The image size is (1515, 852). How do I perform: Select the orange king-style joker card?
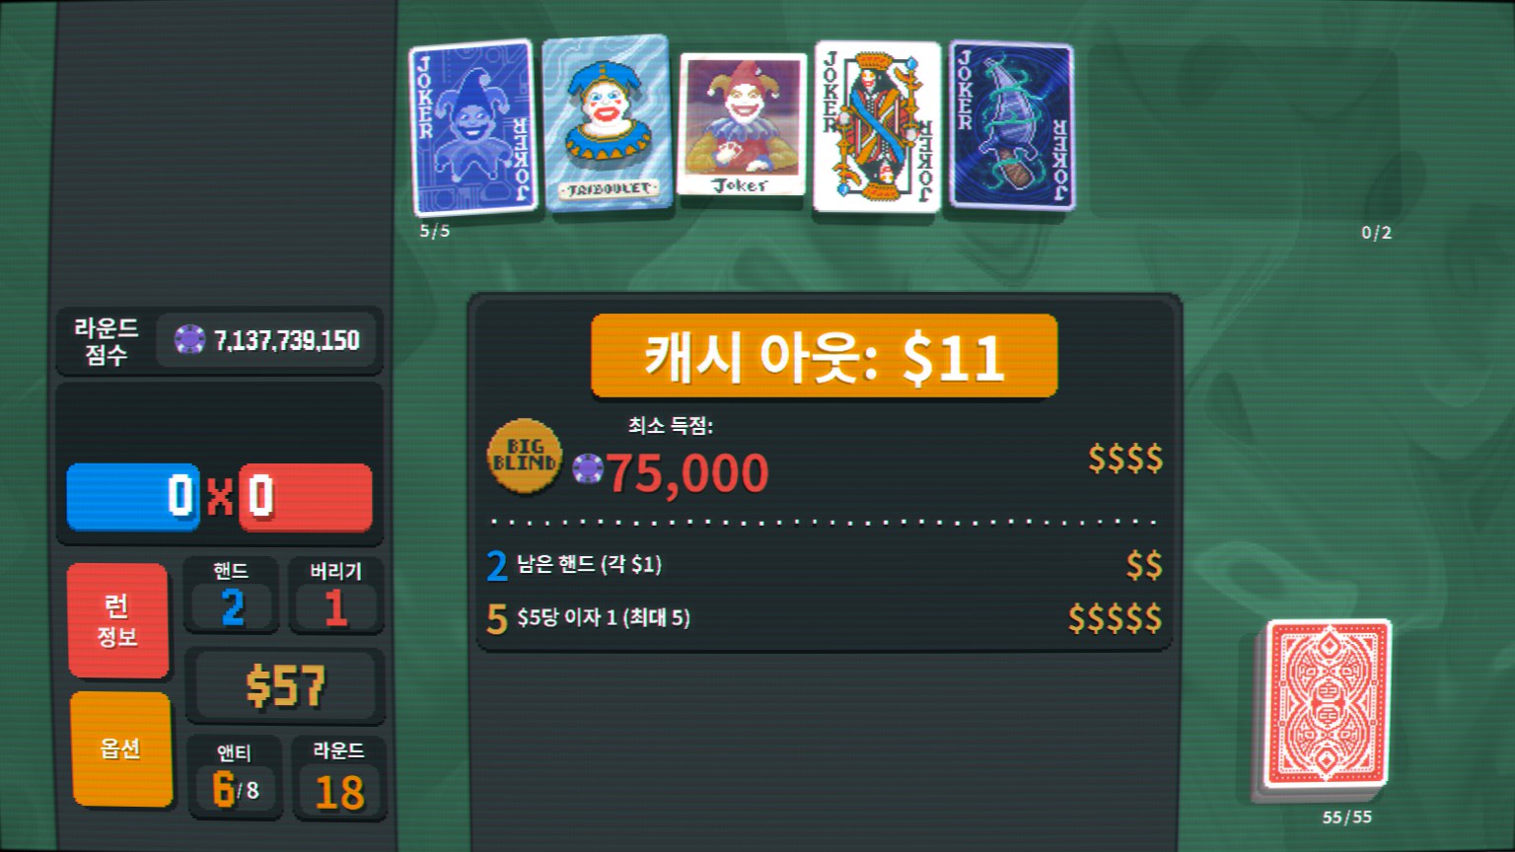(x=877, y=126)
